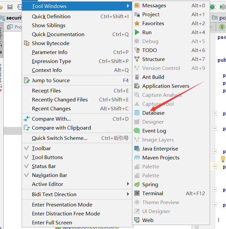Click the Jump to Source icon

pyautogui.click(x=27, y=80)
